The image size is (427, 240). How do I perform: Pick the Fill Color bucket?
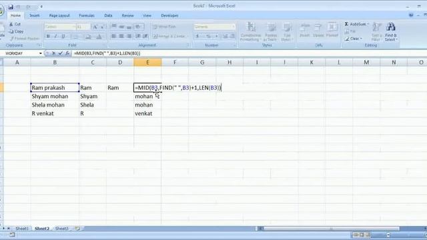tap(88, 36)
